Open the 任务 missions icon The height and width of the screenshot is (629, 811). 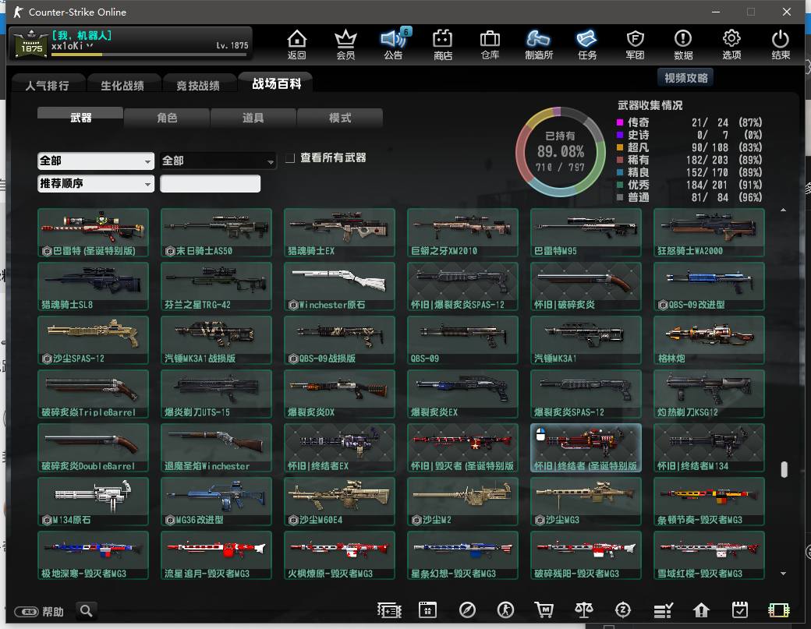[586, 44]
